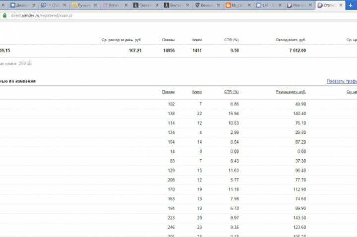This screenshot has width=357, height=238.
Task: Click the help question icon beside 259
Action: (29, 63)
